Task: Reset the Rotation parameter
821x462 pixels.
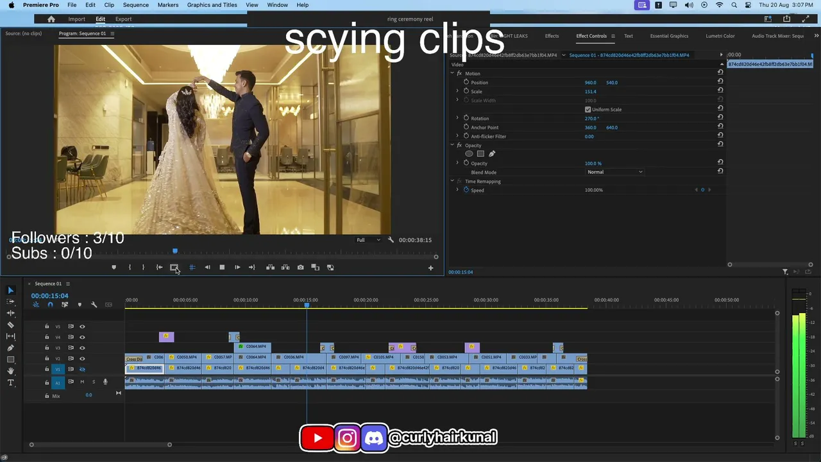Action: coord(720,117)
